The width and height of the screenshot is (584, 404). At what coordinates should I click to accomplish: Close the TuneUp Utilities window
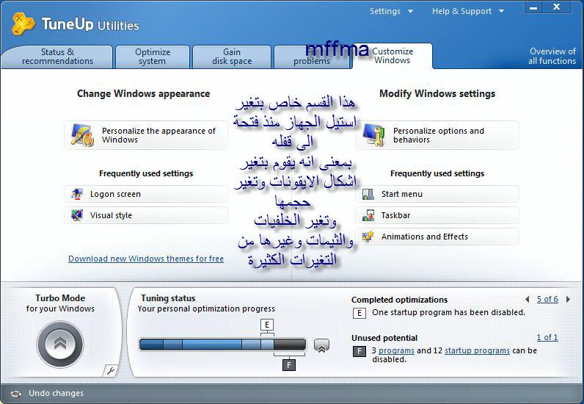[556, 7]
